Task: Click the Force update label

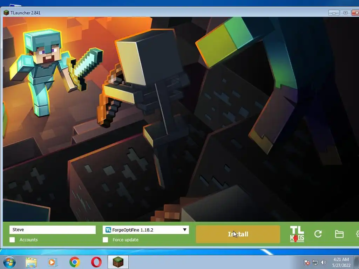Action: (126, 240)
